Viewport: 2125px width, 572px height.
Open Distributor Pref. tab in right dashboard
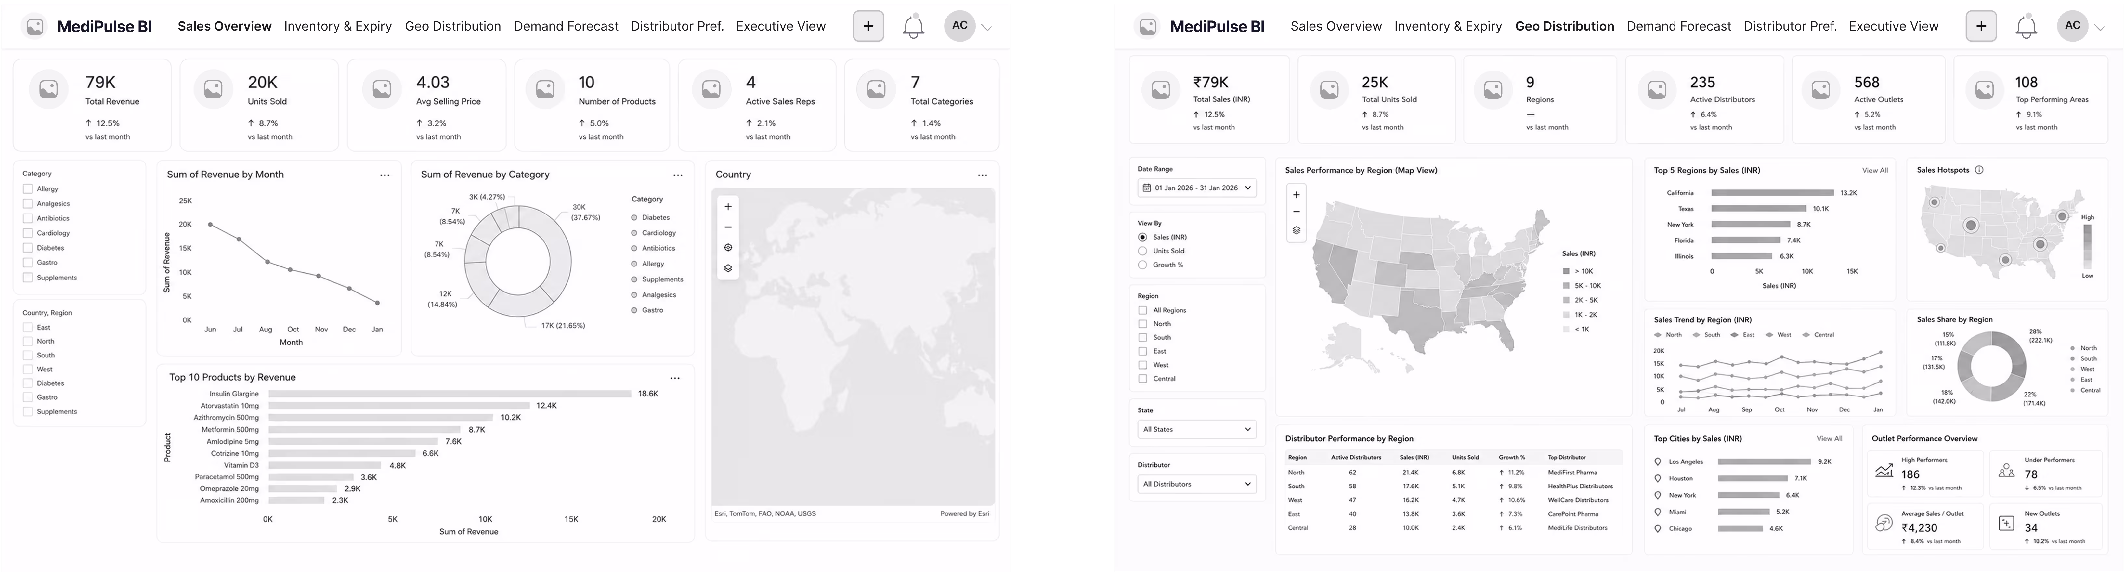click(x=1790, y=26)
